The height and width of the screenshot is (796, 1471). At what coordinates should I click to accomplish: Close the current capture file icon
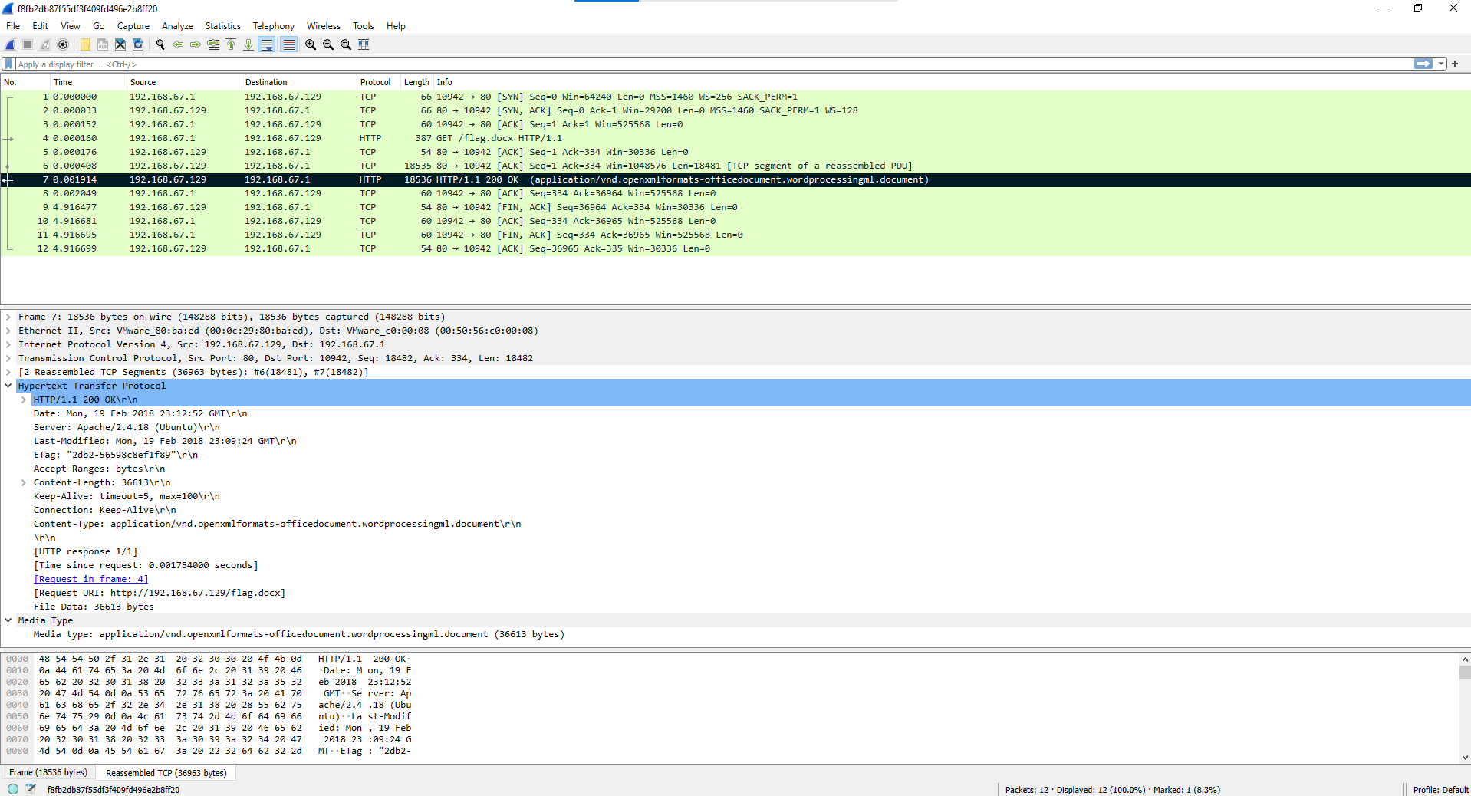click(x=120, y=44)
